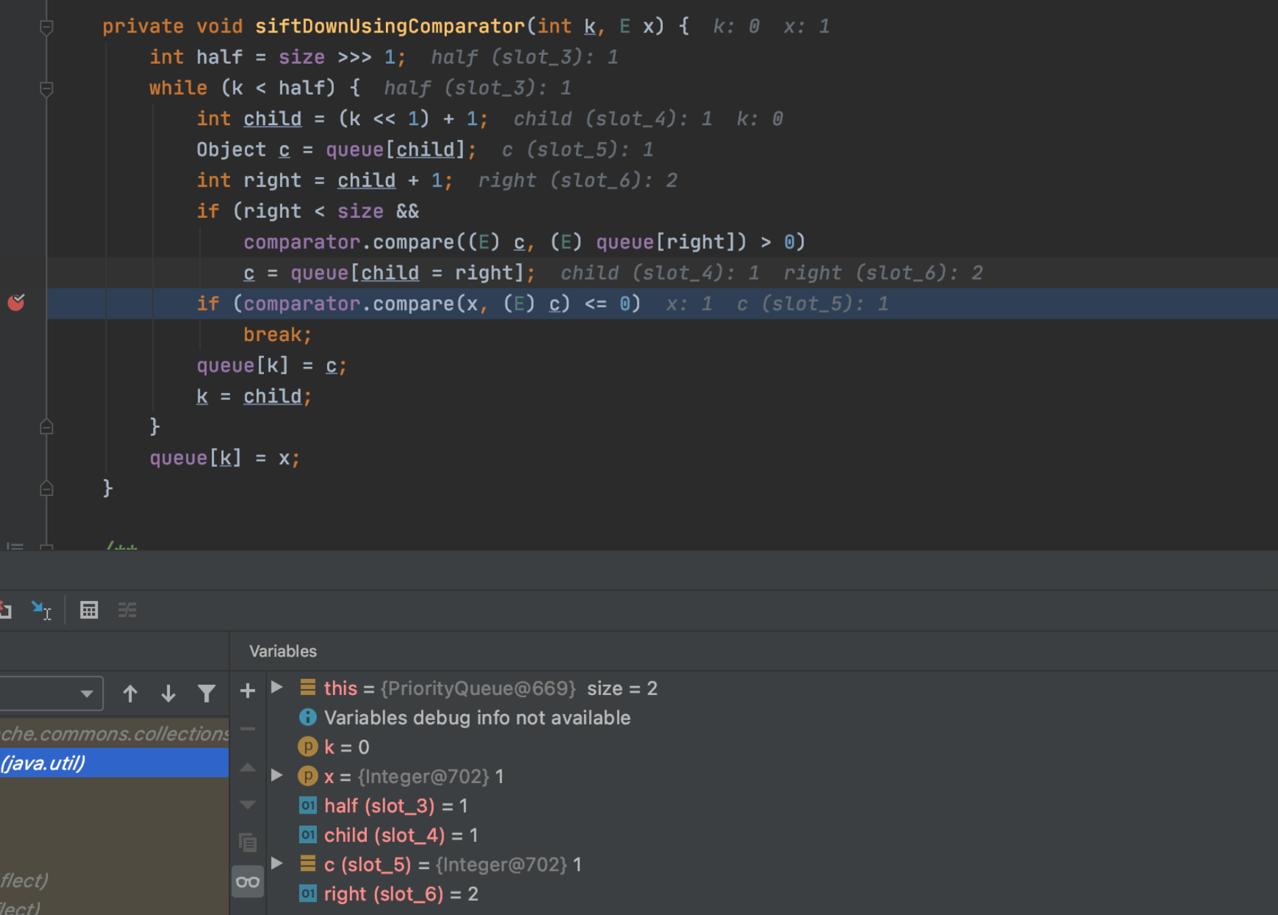Click the 'while (k < half) {' line
The image size is (1278, 915).
(x=255, y=88)
